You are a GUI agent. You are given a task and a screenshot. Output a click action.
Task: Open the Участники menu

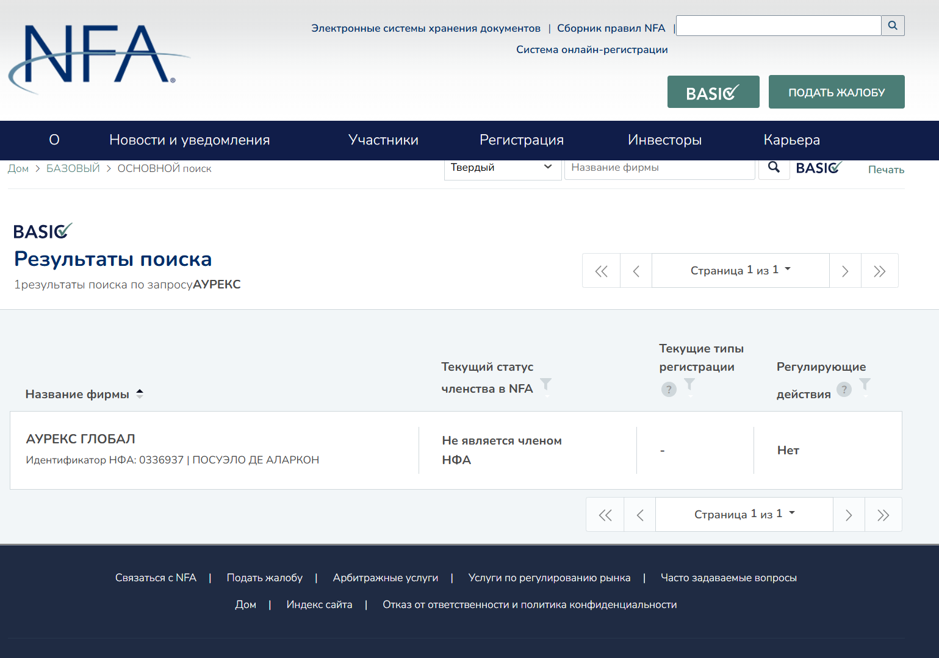[x=383, y=140]
